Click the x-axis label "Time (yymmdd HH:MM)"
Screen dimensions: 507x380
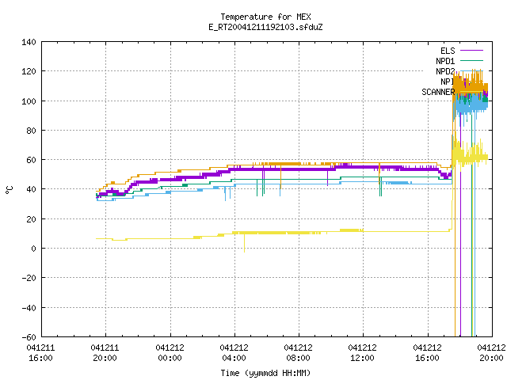[265, 373]
